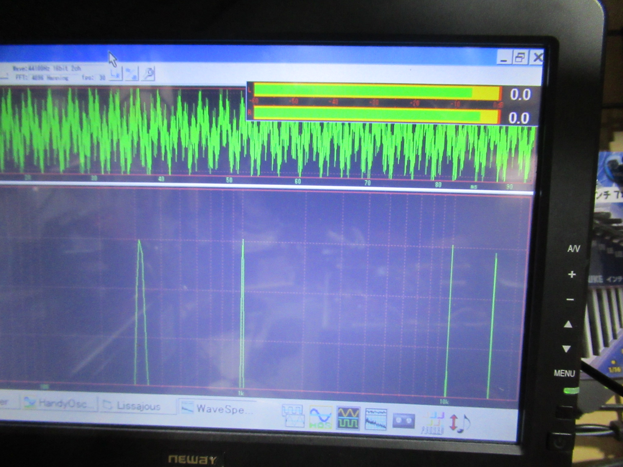This screenshot has width=623, height=467.
Task: Close the WaveSpectra window
Action: click(537, 57)
